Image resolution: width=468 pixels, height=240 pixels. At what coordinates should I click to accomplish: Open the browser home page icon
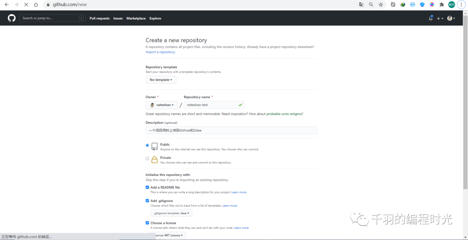coord(36,5)
